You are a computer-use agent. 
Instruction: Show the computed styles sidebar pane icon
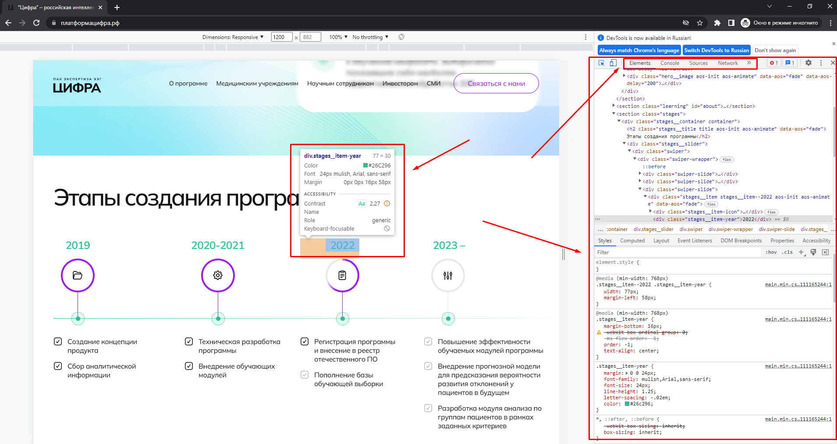point(825,252)
